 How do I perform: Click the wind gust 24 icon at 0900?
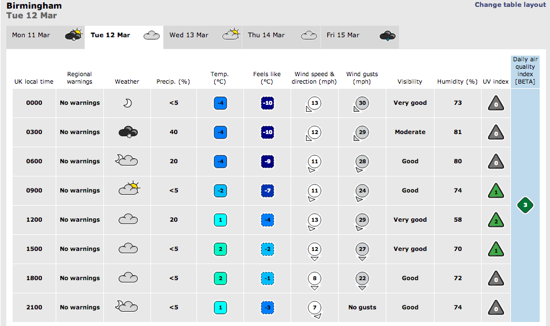coord(362,193)
